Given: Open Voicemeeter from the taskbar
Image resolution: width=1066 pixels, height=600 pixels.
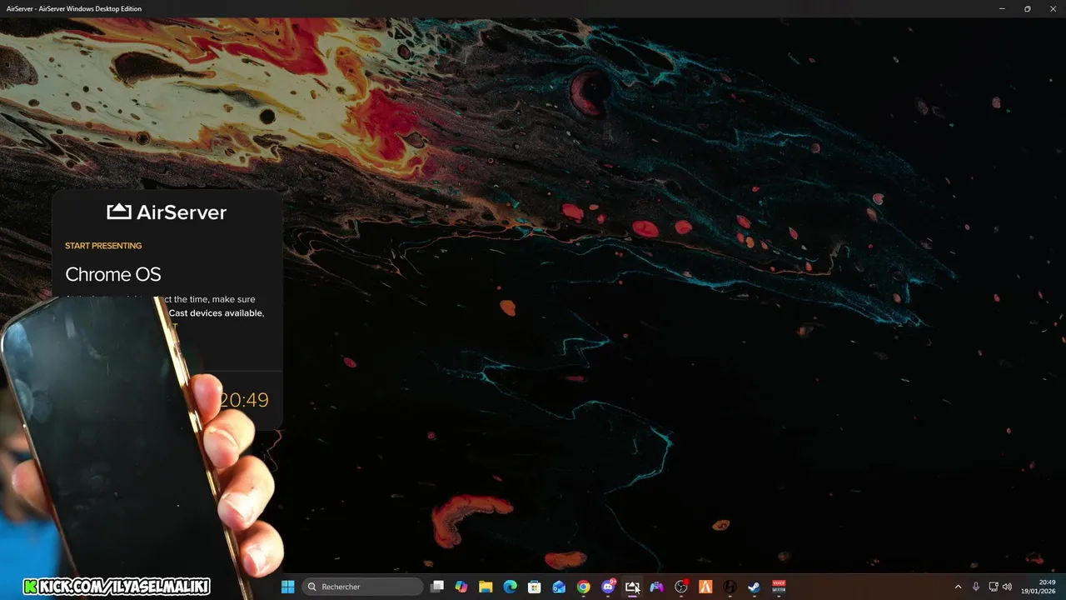Looking at the screenshot, I should point(779,587).
